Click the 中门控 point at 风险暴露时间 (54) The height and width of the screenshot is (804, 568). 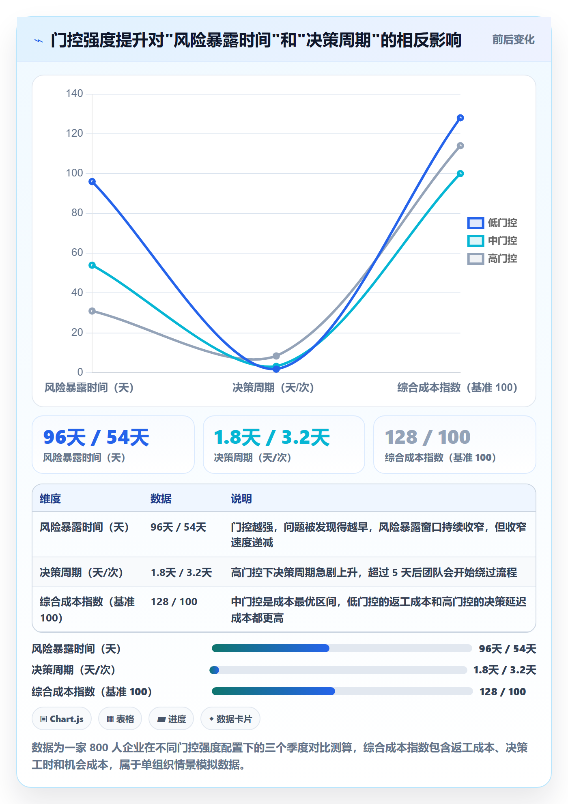[92, 265]
